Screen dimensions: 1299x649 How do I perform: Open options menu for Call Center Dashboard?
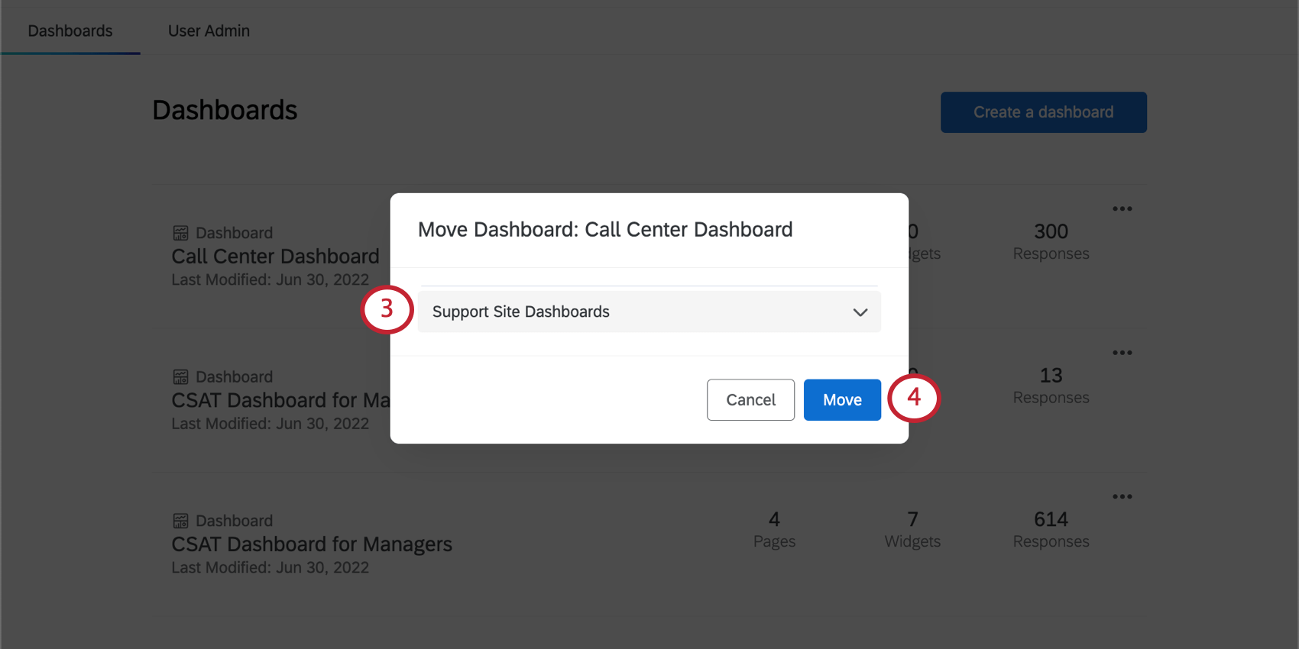pyautogui.click(x=1122, y=208)
